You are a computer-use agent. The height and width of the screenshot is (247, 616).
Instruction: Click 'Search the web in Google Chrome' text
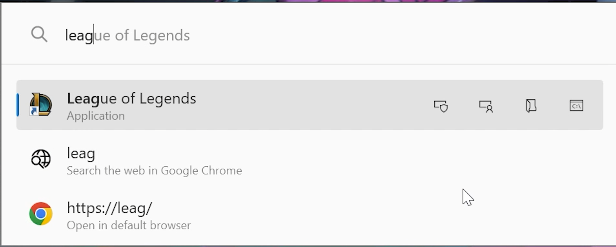(x=154, y=171)
